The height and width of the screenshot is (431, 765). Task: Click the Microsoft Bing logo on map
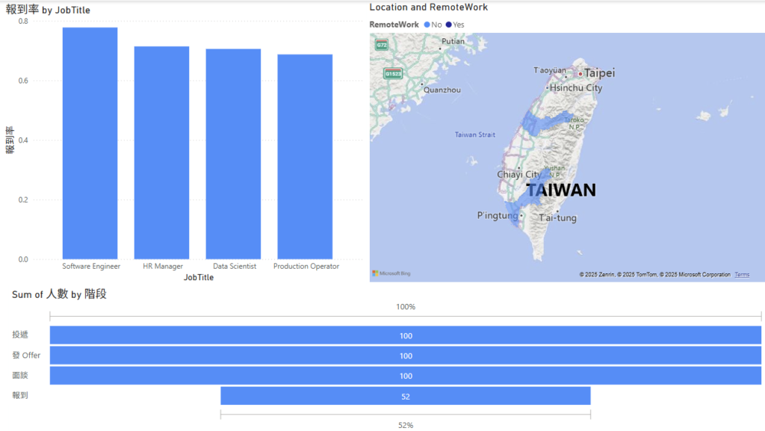[x=391, y=273]
